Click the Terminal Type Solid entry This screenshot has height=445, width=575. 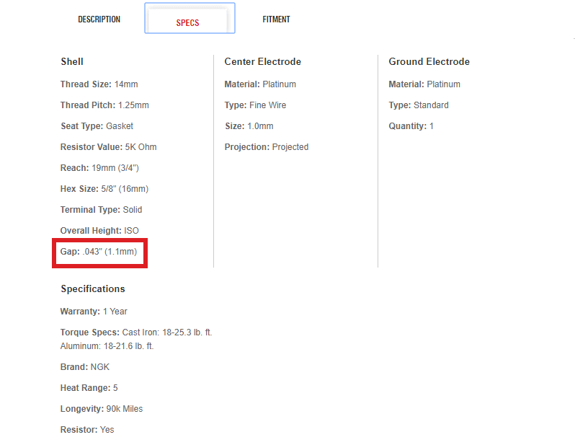(x=101, y=210)
